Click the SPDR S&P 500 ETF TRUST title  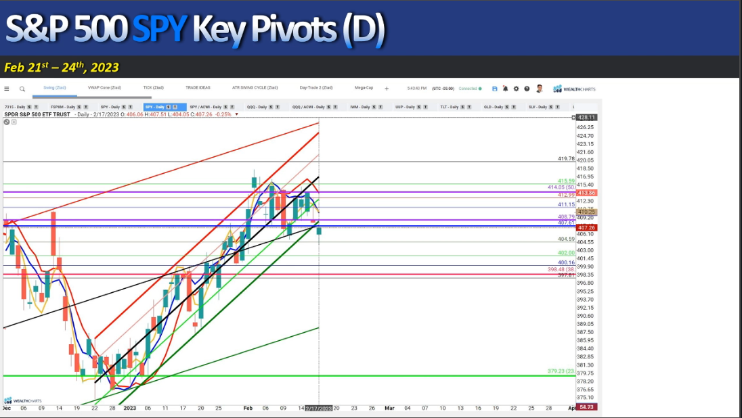(37, 114)
